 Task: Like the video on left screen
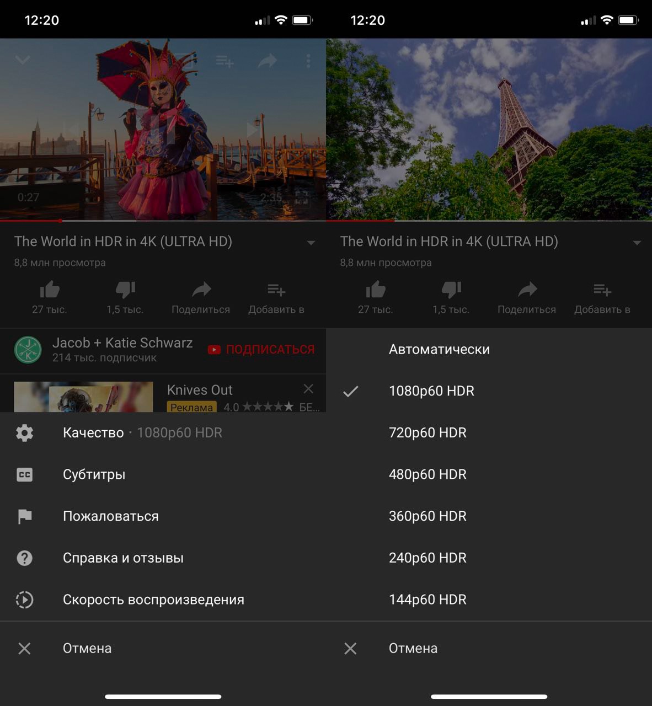point(50,298)
